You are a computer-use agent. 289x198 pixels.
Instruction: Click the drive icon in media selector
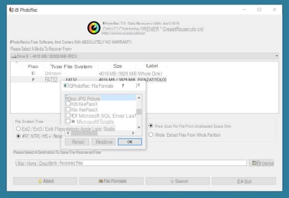tap(14, 57)
